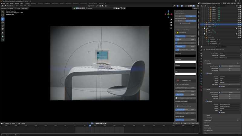Open the Scene properties tab icon
This screenshot has height=136, width=242.
[201, 61]
